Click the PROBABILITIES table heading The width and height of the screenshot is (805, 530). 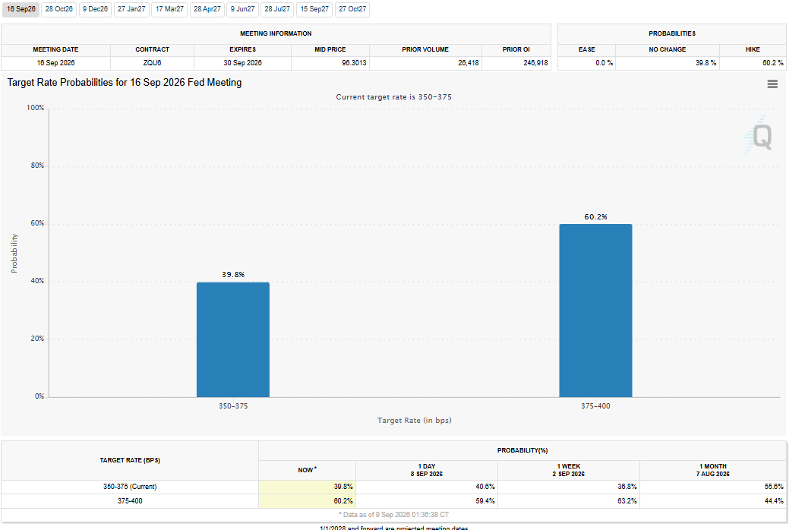[x=672, y=34]
